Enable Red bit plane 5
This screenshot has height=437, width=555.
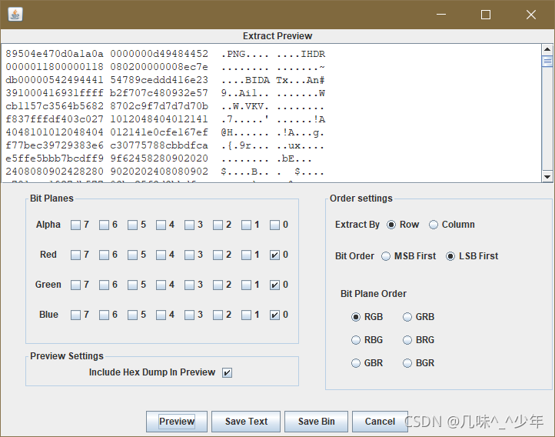click(132, 255)
